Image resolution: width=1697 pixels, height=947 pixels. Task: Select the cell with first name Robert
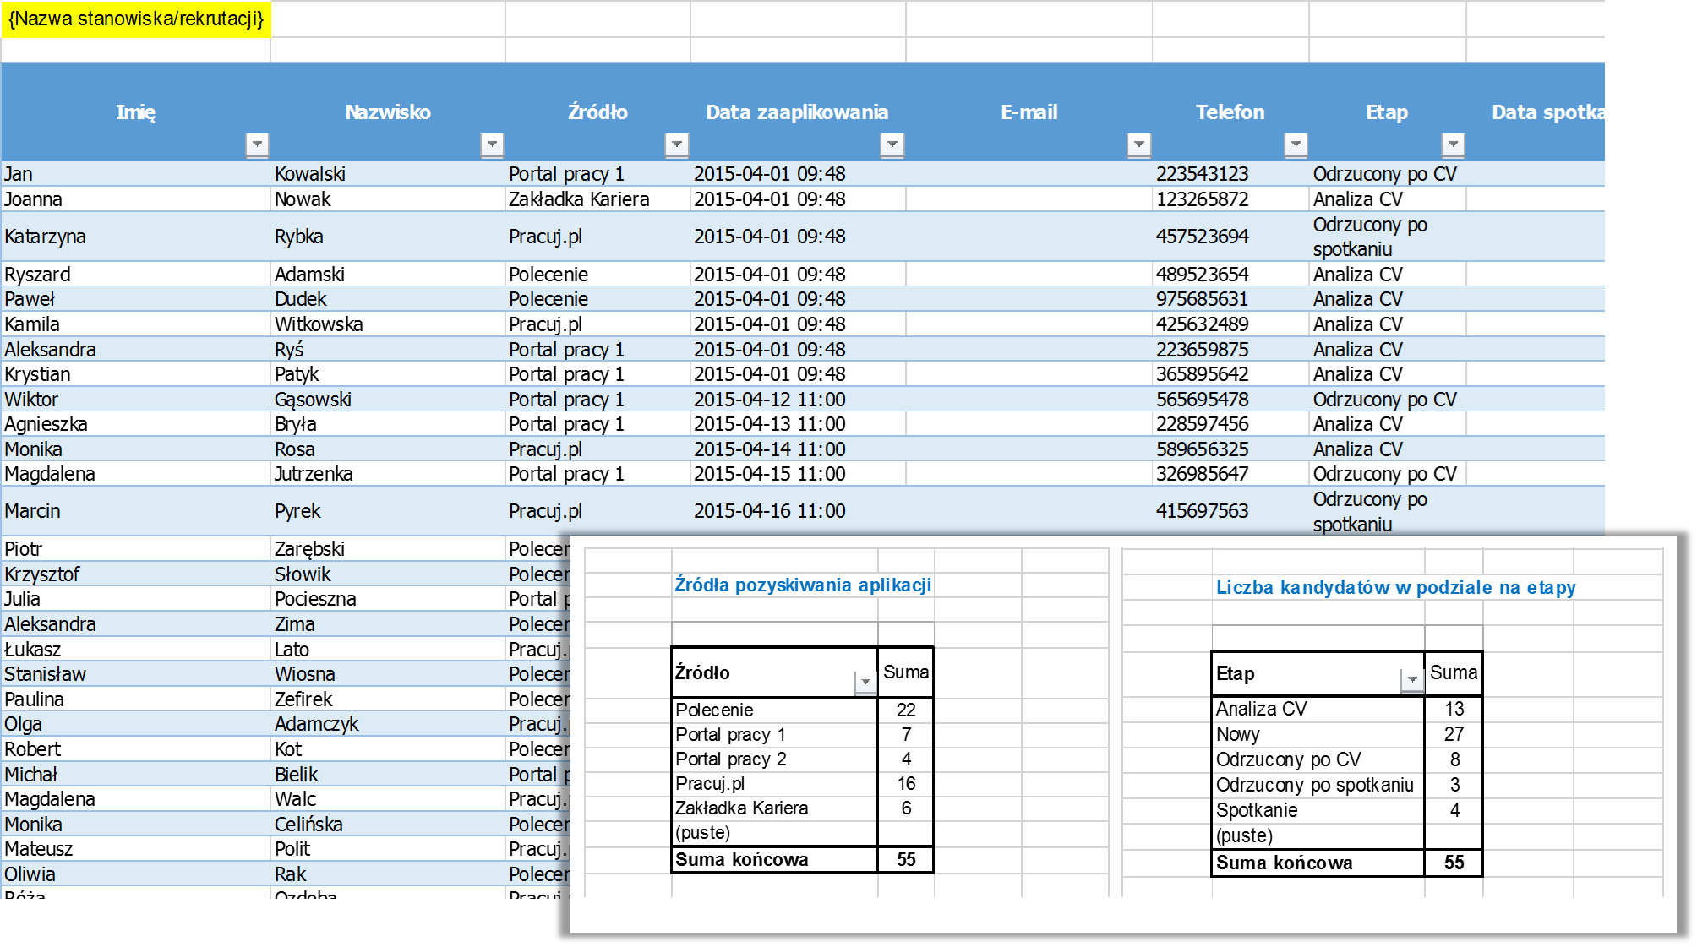(x=136, y=749)
